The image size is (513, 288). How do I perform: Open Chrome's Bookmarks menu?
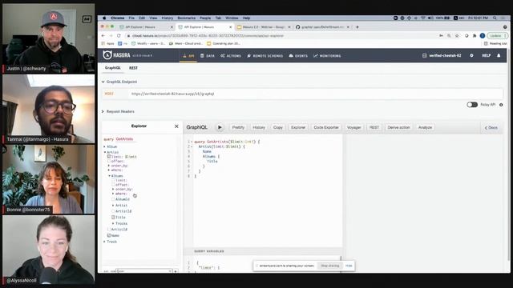(x=186, y=18)
